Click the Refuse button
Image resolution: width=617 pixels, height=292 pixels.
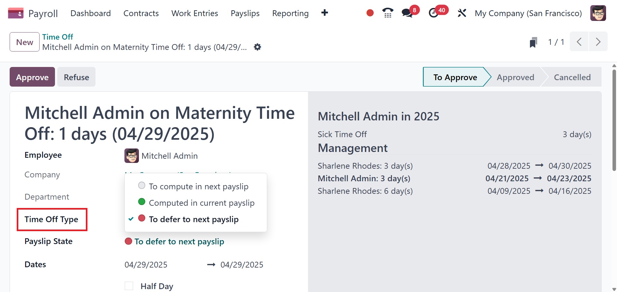(x=76, y=77)
